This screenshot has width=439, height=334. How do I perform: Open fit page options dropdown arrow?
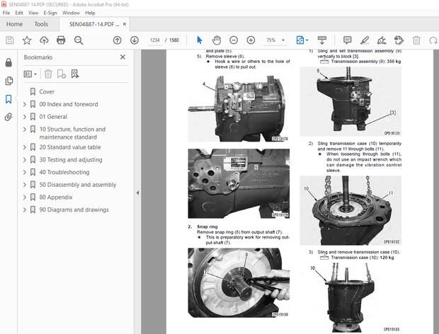[307, 40]
